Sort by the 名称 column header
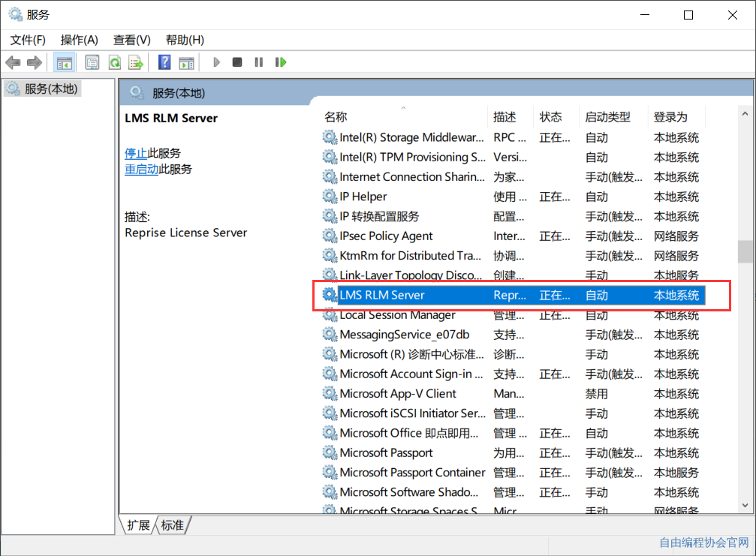This screenshot has width=756, height=556. point(405,116)
